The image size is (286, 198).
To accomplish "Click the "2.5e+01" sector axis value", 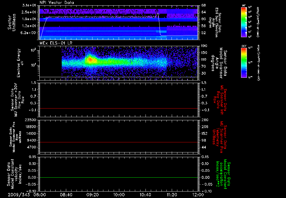I will pos(29,12).
